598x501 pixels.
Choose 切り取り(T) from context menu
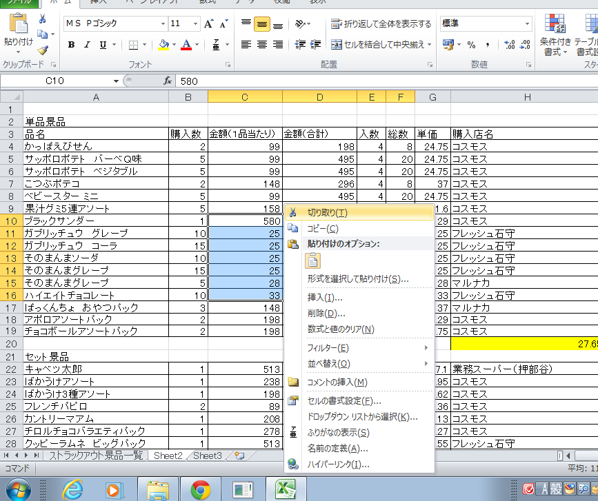coord(359,212)
